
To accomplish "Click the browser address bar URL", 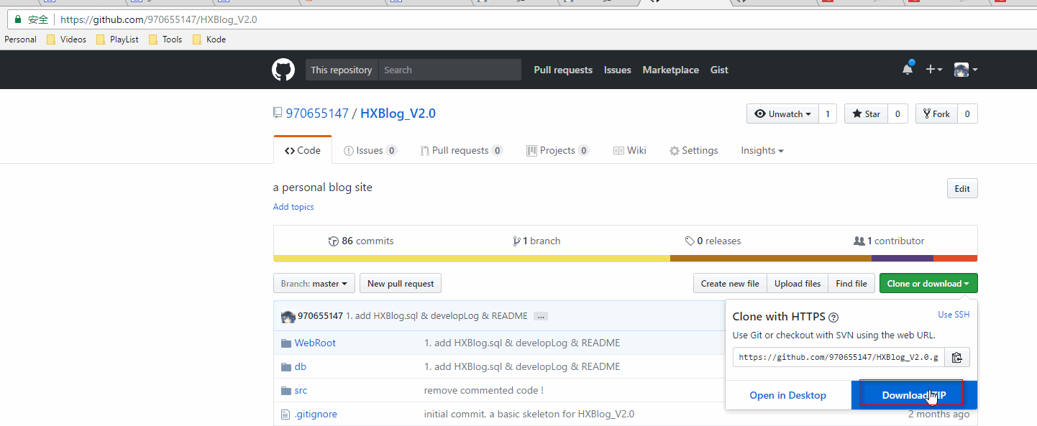I will 159,19.
